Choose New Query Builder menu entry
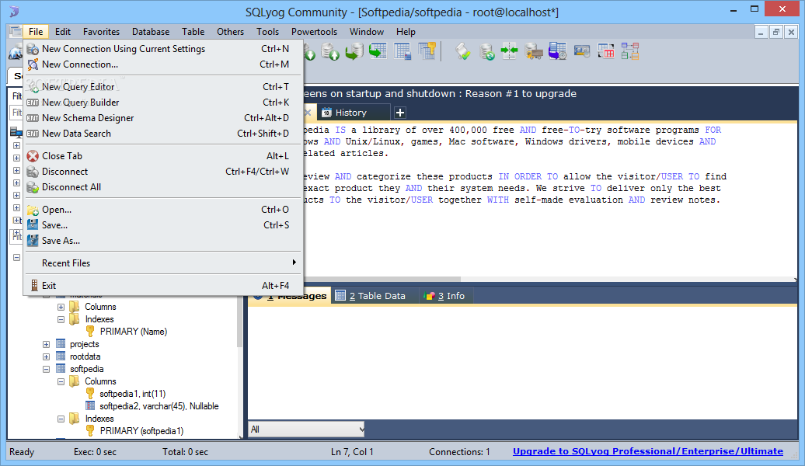This screenshot has width=805, height=466. (x=163, y=102)
